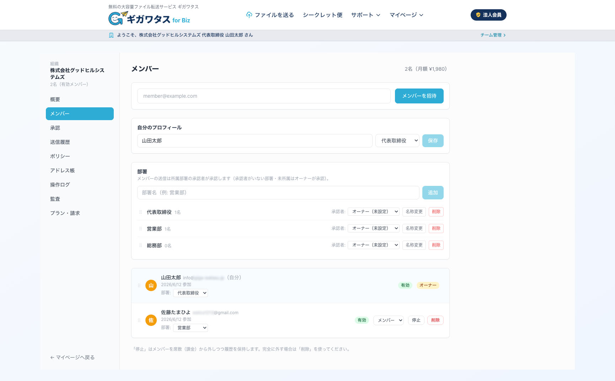The height and width of the screenshot is (381, 615).
Task: Click 削除 for member 佐藤たまひよ
Action: (435, 320)
